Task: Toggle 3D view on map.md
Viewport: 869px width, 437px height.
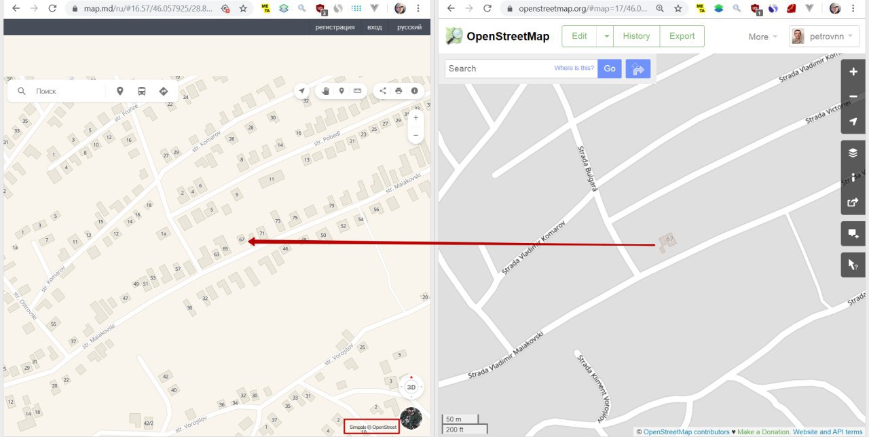Action: coord(411,387)
